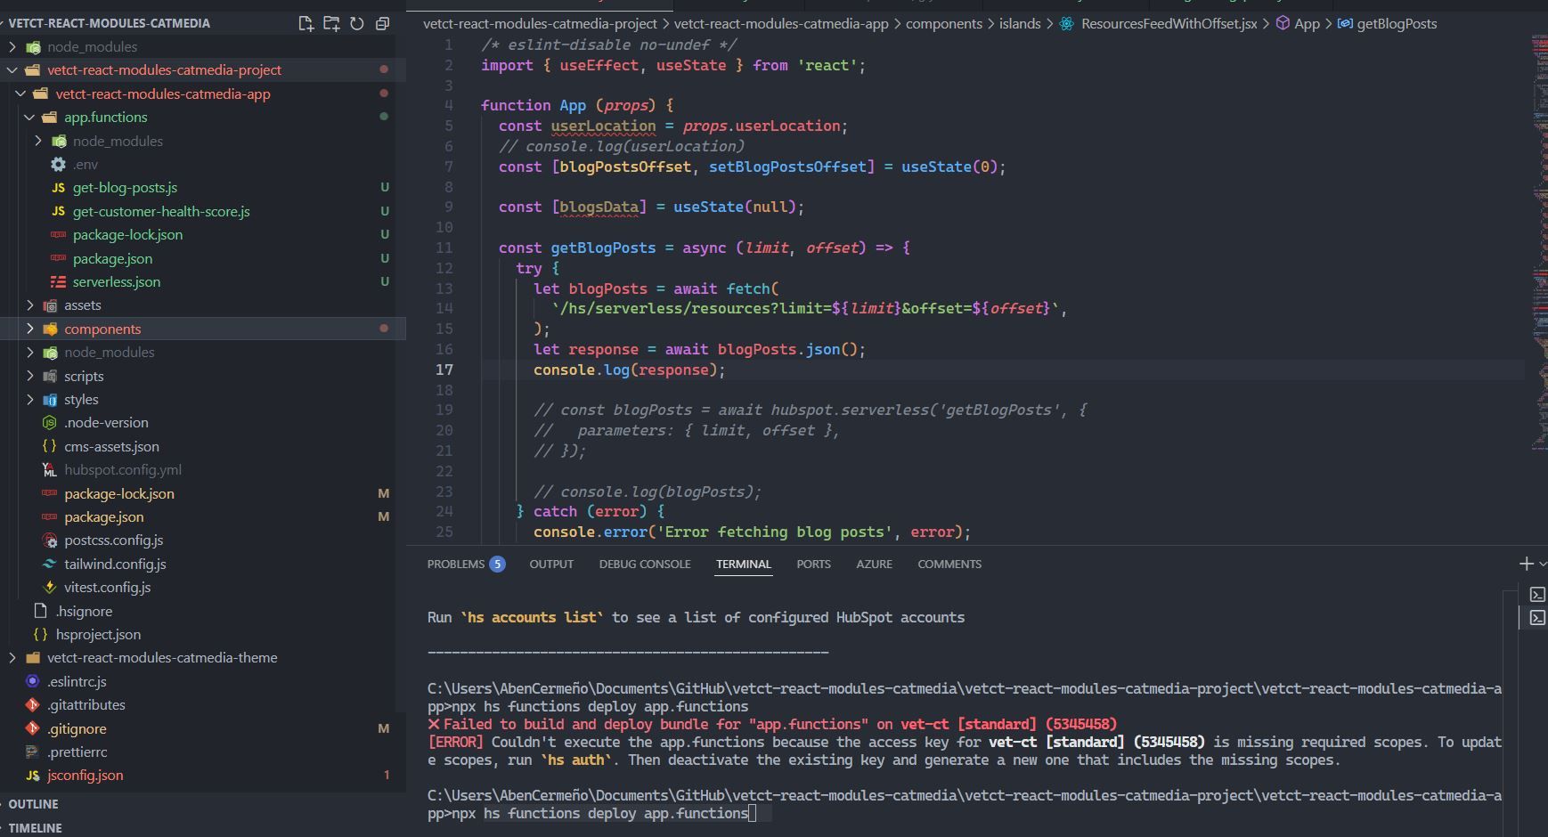Click the New File icon in Explorer
The width and height of the screenshot is (1548, 837).
point(304,23)
